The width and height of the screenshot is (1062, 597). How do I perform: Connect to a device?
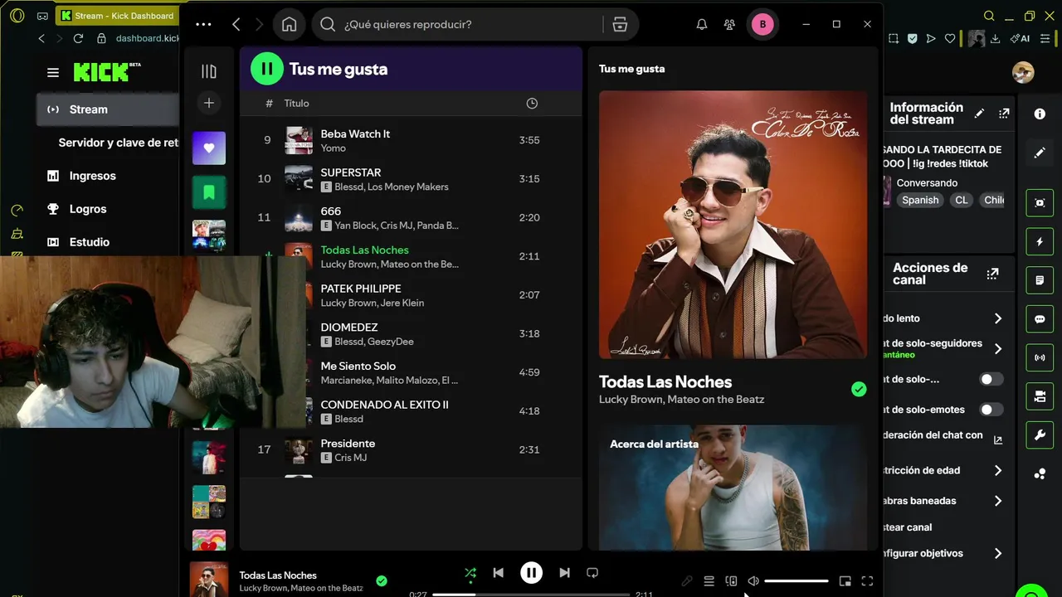(731, 581)
